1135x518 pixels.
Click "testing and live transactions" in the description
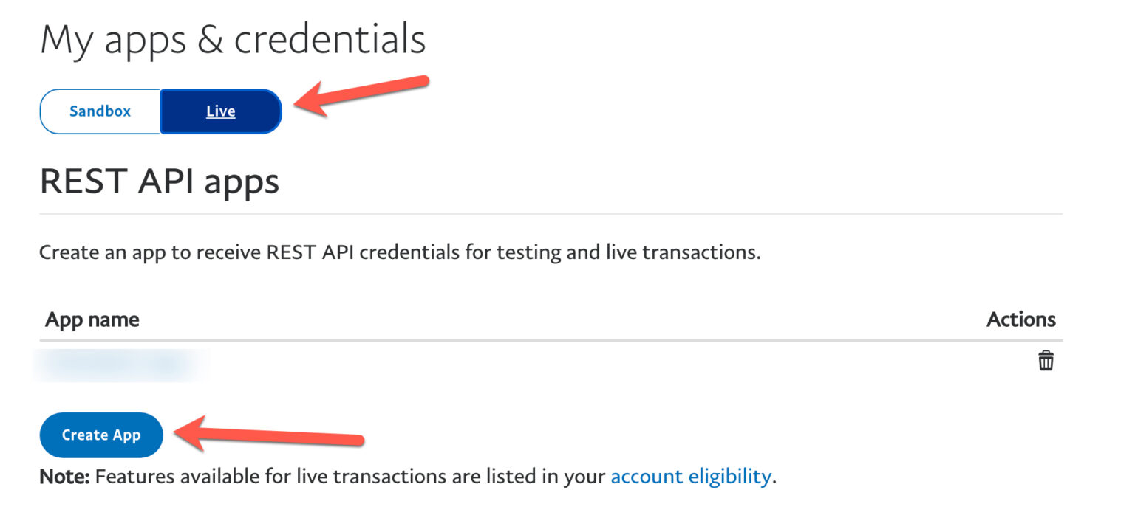(628, 252)
